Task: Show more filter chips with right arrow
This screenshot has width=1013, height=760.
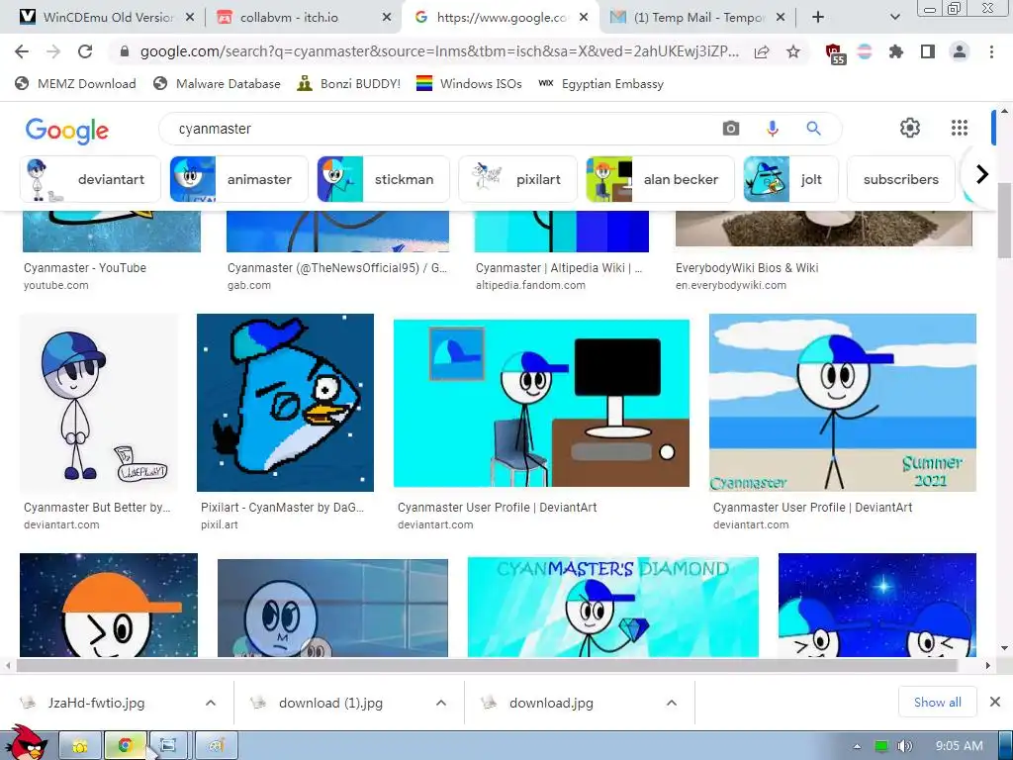Action: 982,174
